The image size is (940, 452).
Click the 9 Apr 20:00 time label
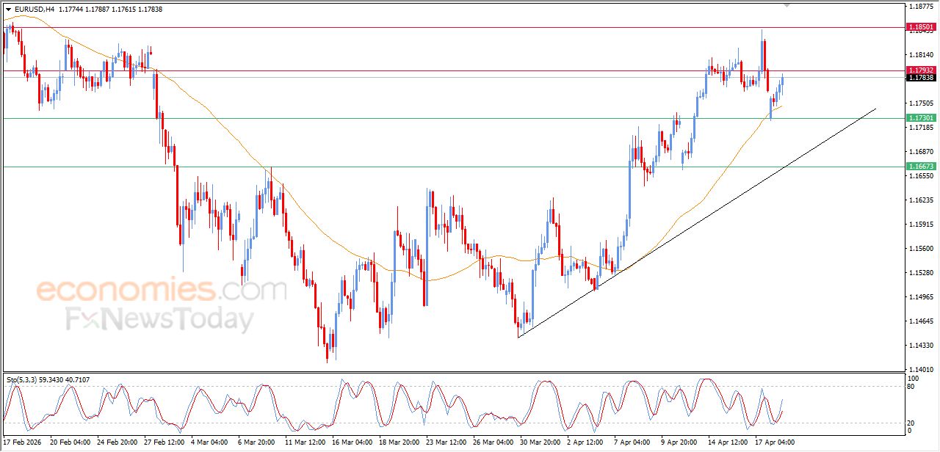pos(679,442)
